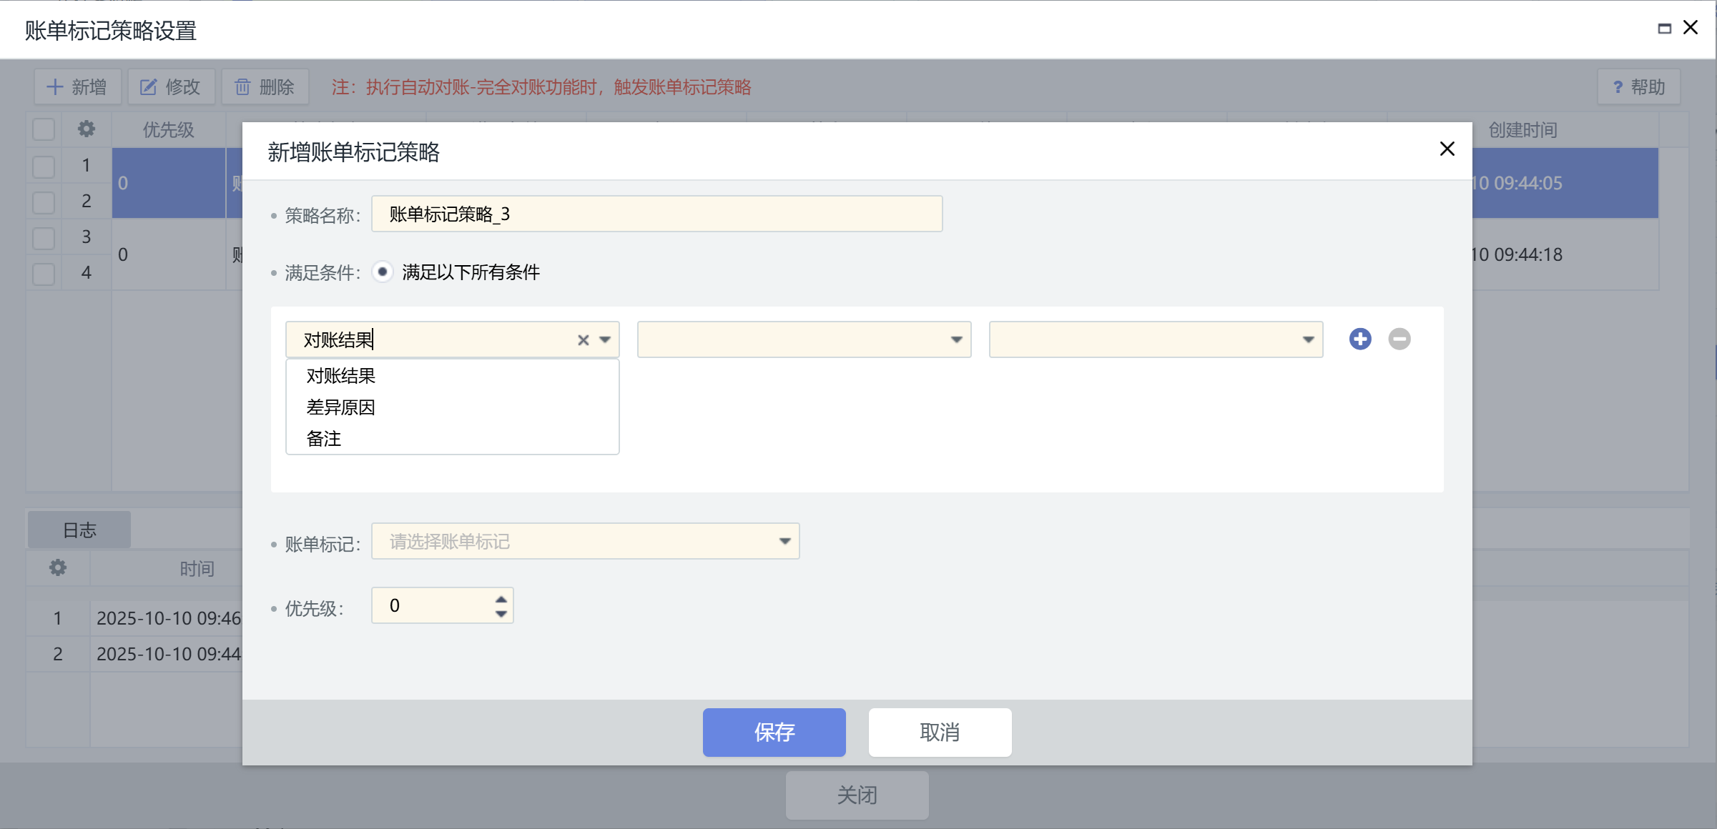1717x829 pixels.
Task: Click the 保存 button
Action: (x=774, y=732)
